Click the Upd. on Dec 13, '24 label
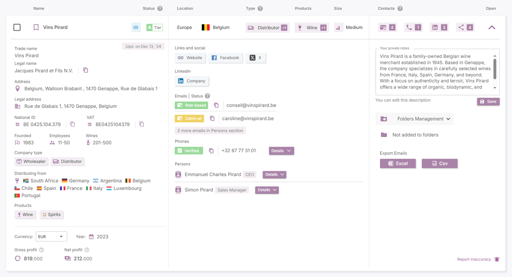512x277 pixels. coord(144,46)
